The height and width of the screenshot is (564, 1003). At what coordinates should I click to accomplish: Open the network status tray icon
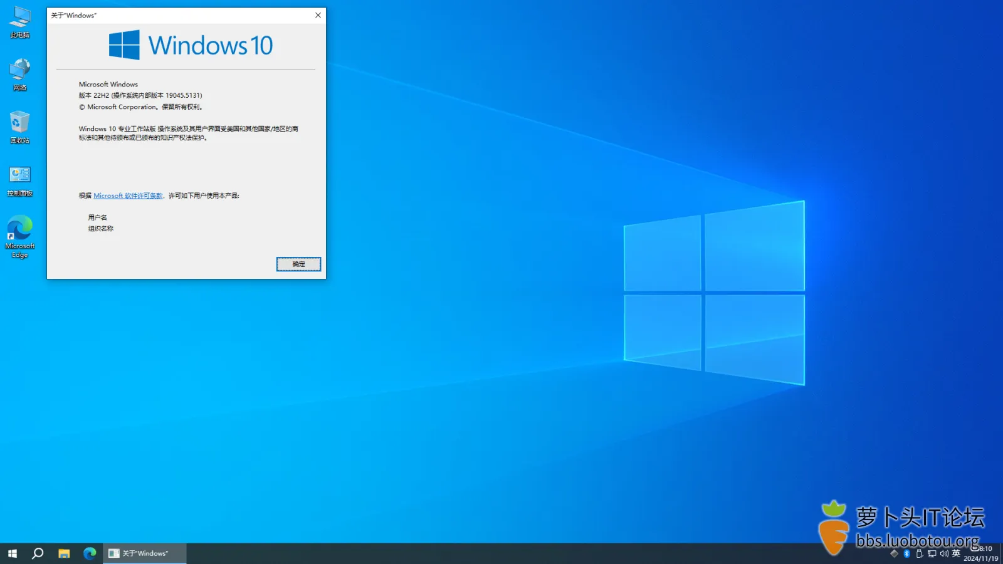pyautogui.click(x=932, y=553)
